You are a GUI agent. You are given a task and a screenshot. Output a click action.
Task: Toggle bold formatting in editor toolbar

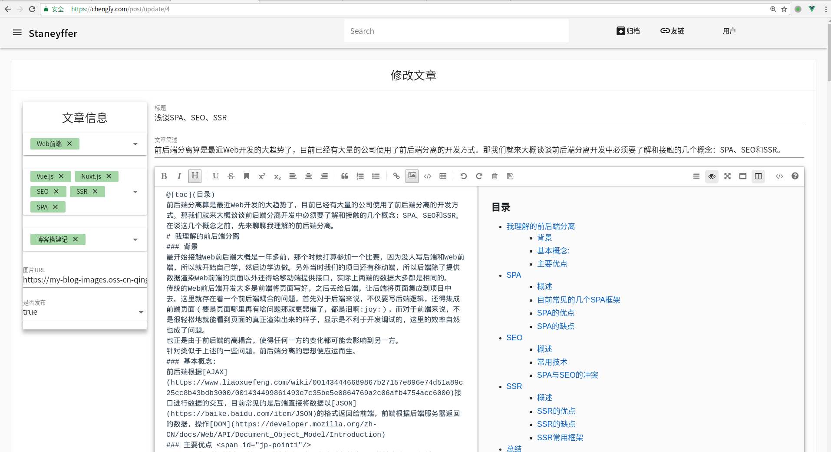[x=164, y=176]
